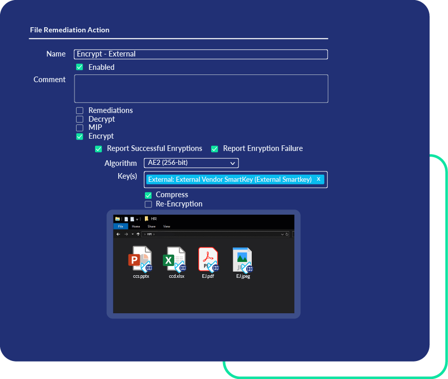The height and width of the screenshot is (379, 448).
Task: Click the up-folder navigation arrow in Explorer
Action: point(137,234)
